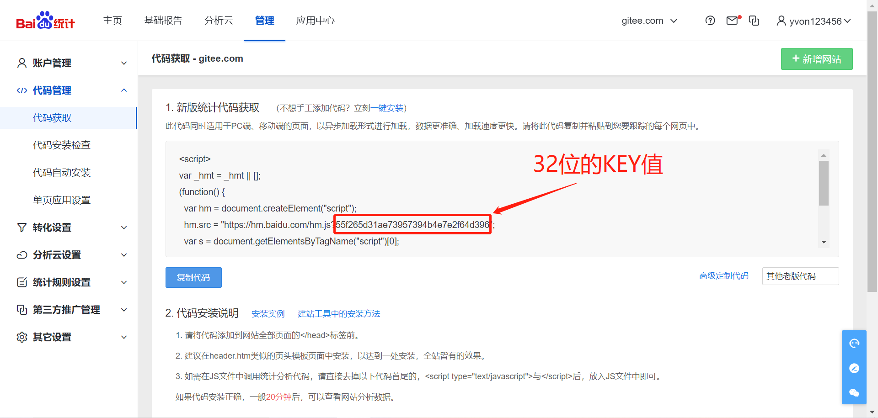Click the page vertical scrollbar thumb

(x=872, y=151)
